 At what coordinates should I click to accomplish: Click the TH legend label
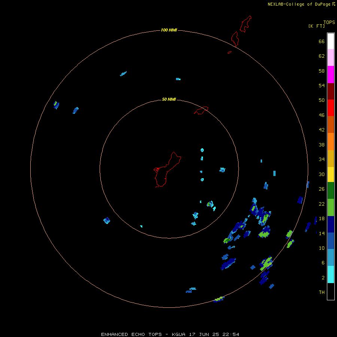[322, 292]
